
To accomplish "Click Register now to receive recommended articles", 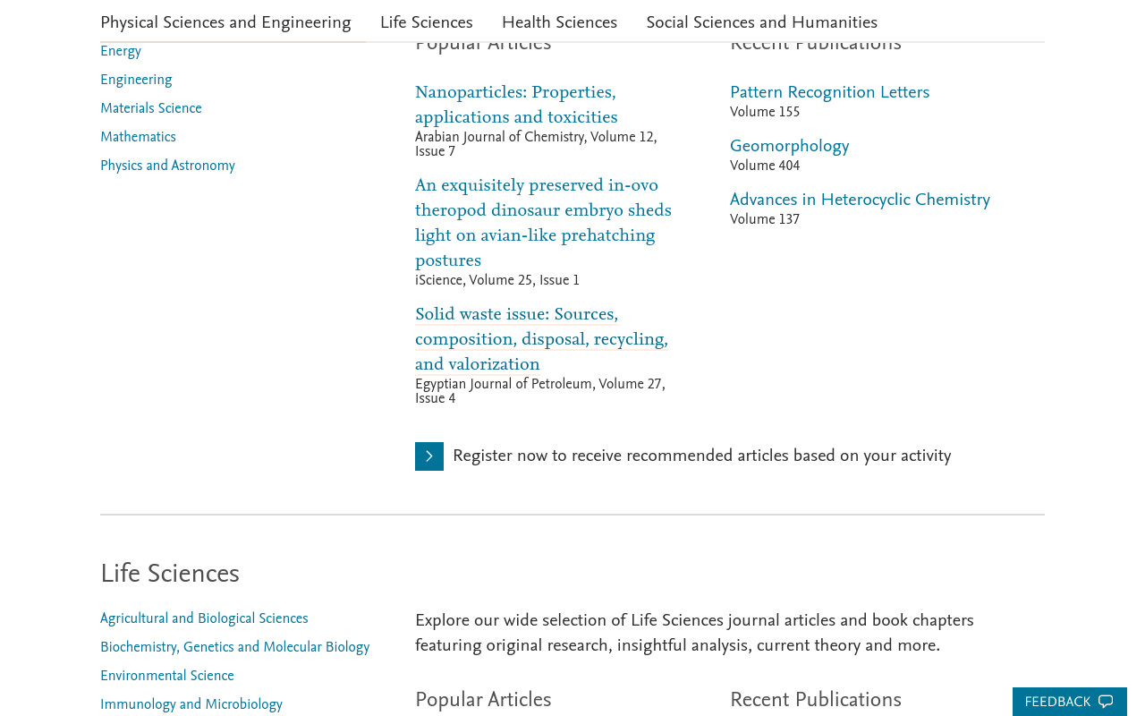I will point(701,456).
